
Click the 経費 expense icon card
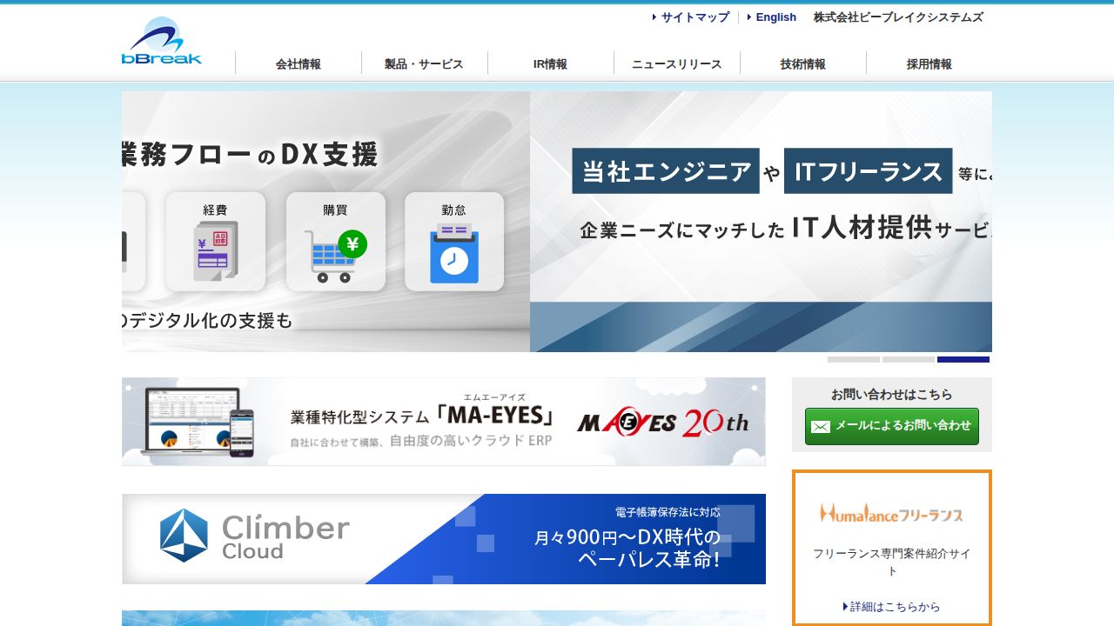tap(216, 242)
